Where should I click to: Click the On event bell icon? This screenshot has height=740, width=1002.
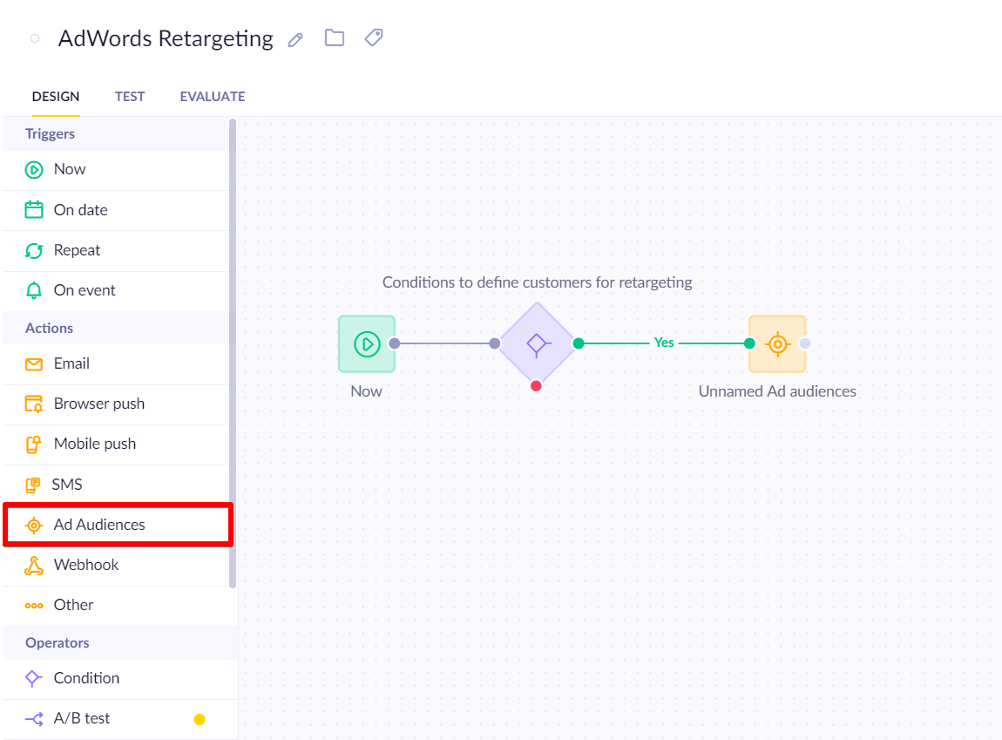tap(34, 291)
